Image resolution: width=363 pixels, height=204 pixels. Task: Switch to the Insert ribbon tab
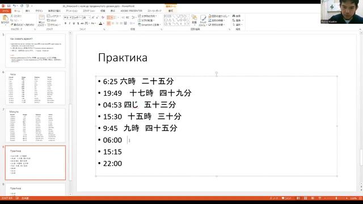pyautogui.click(x=28, y=11)
